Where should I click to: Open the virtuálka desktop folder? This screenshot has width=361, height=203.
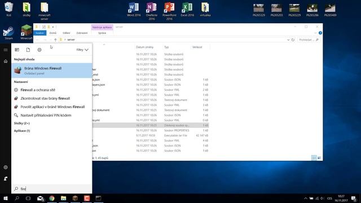pos(205,10)
